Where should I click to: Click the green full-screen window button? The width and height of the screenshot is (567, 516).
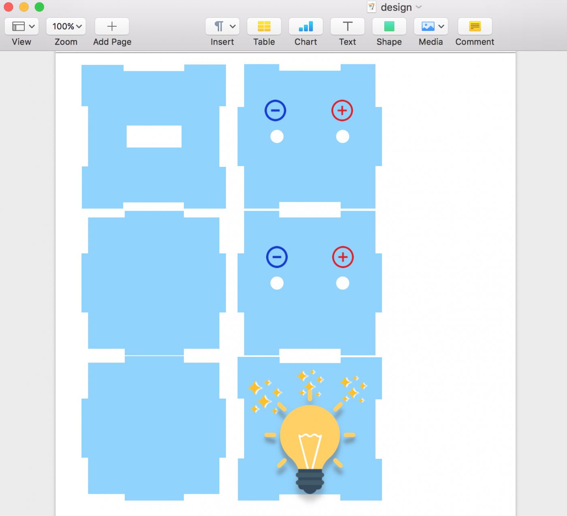39,7
